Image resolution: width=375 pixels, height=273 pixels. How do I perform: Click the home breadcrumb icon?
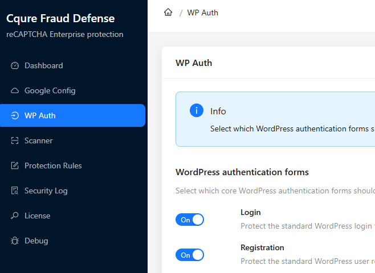pyautogui.click(x=168, y=12)
